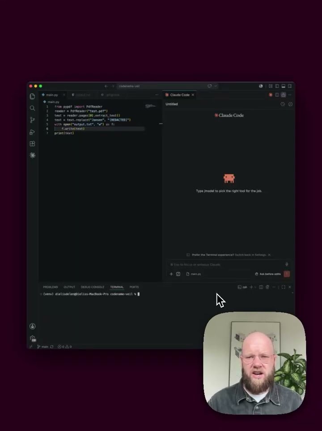Open More Actions in Claude Code editor group

tap(290, 95)
